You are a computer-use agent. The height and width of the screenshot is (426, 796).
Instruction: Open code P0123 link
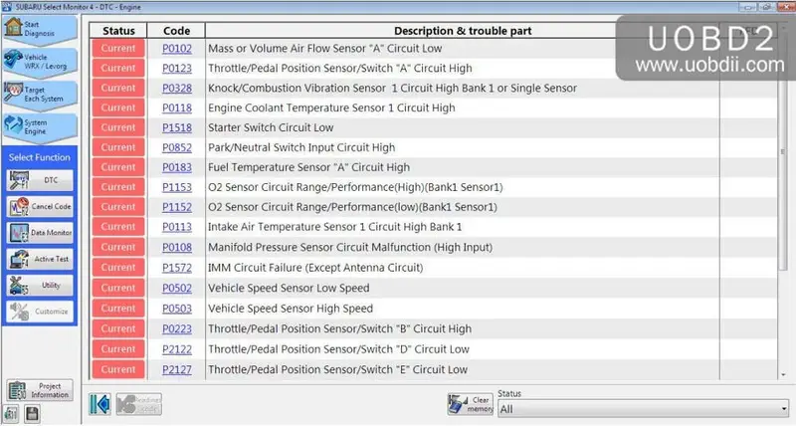click(177, 69)
